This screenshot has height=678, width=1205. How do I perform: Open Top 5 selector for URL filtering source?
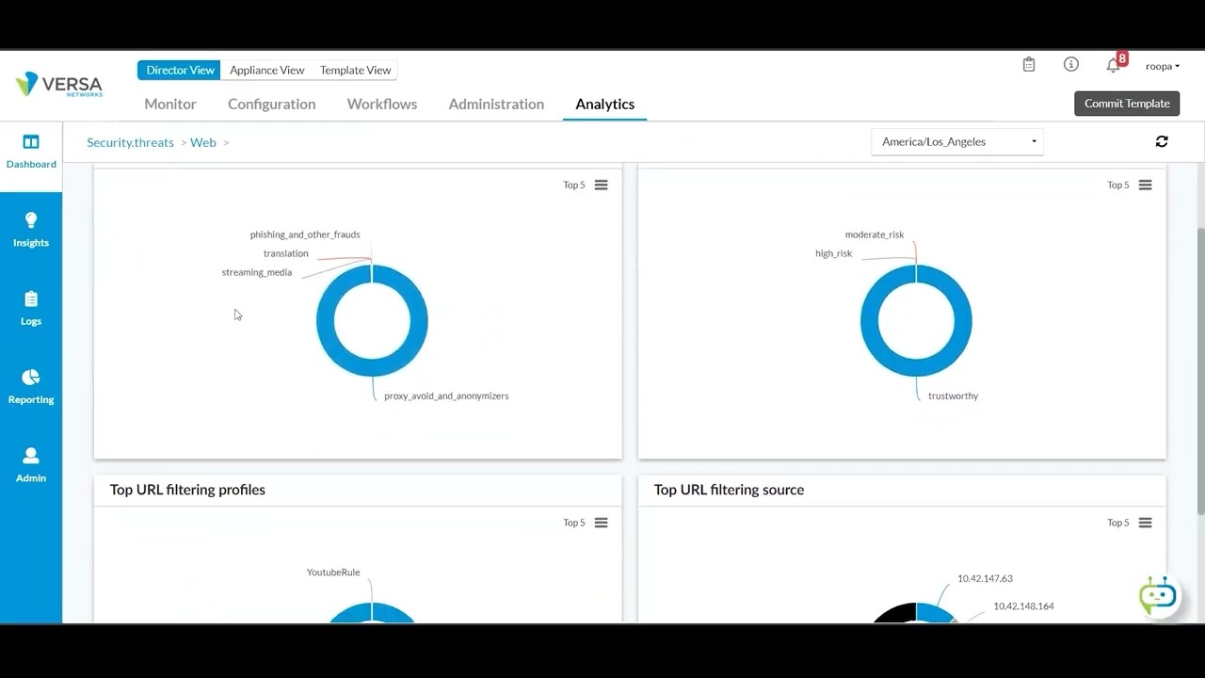coord(1118,523)
